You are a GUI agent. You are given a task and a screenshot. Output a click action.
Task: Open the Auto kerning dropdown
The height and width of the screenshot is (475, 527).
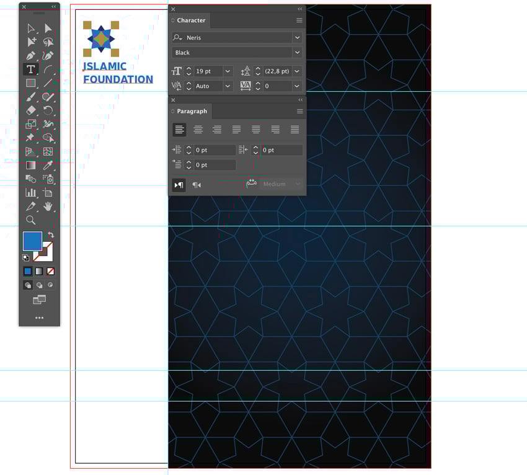[228, 86]
